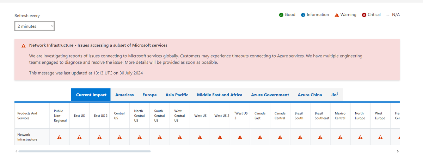Click the Central US warning icon
Screen dimensions: 423x156
[x=119, y=137]
